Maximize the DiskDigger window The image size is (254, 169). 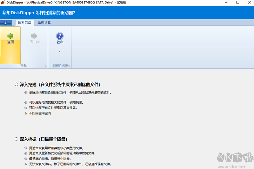coord(237,3)
